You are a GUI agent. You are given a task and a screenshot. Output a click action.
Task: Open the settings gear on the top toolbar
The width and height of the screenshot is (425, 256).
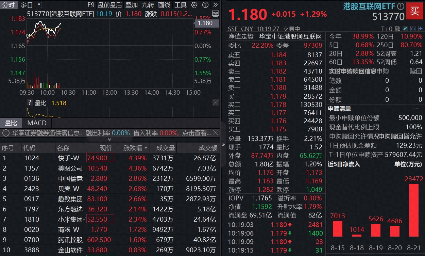[194, 5]
